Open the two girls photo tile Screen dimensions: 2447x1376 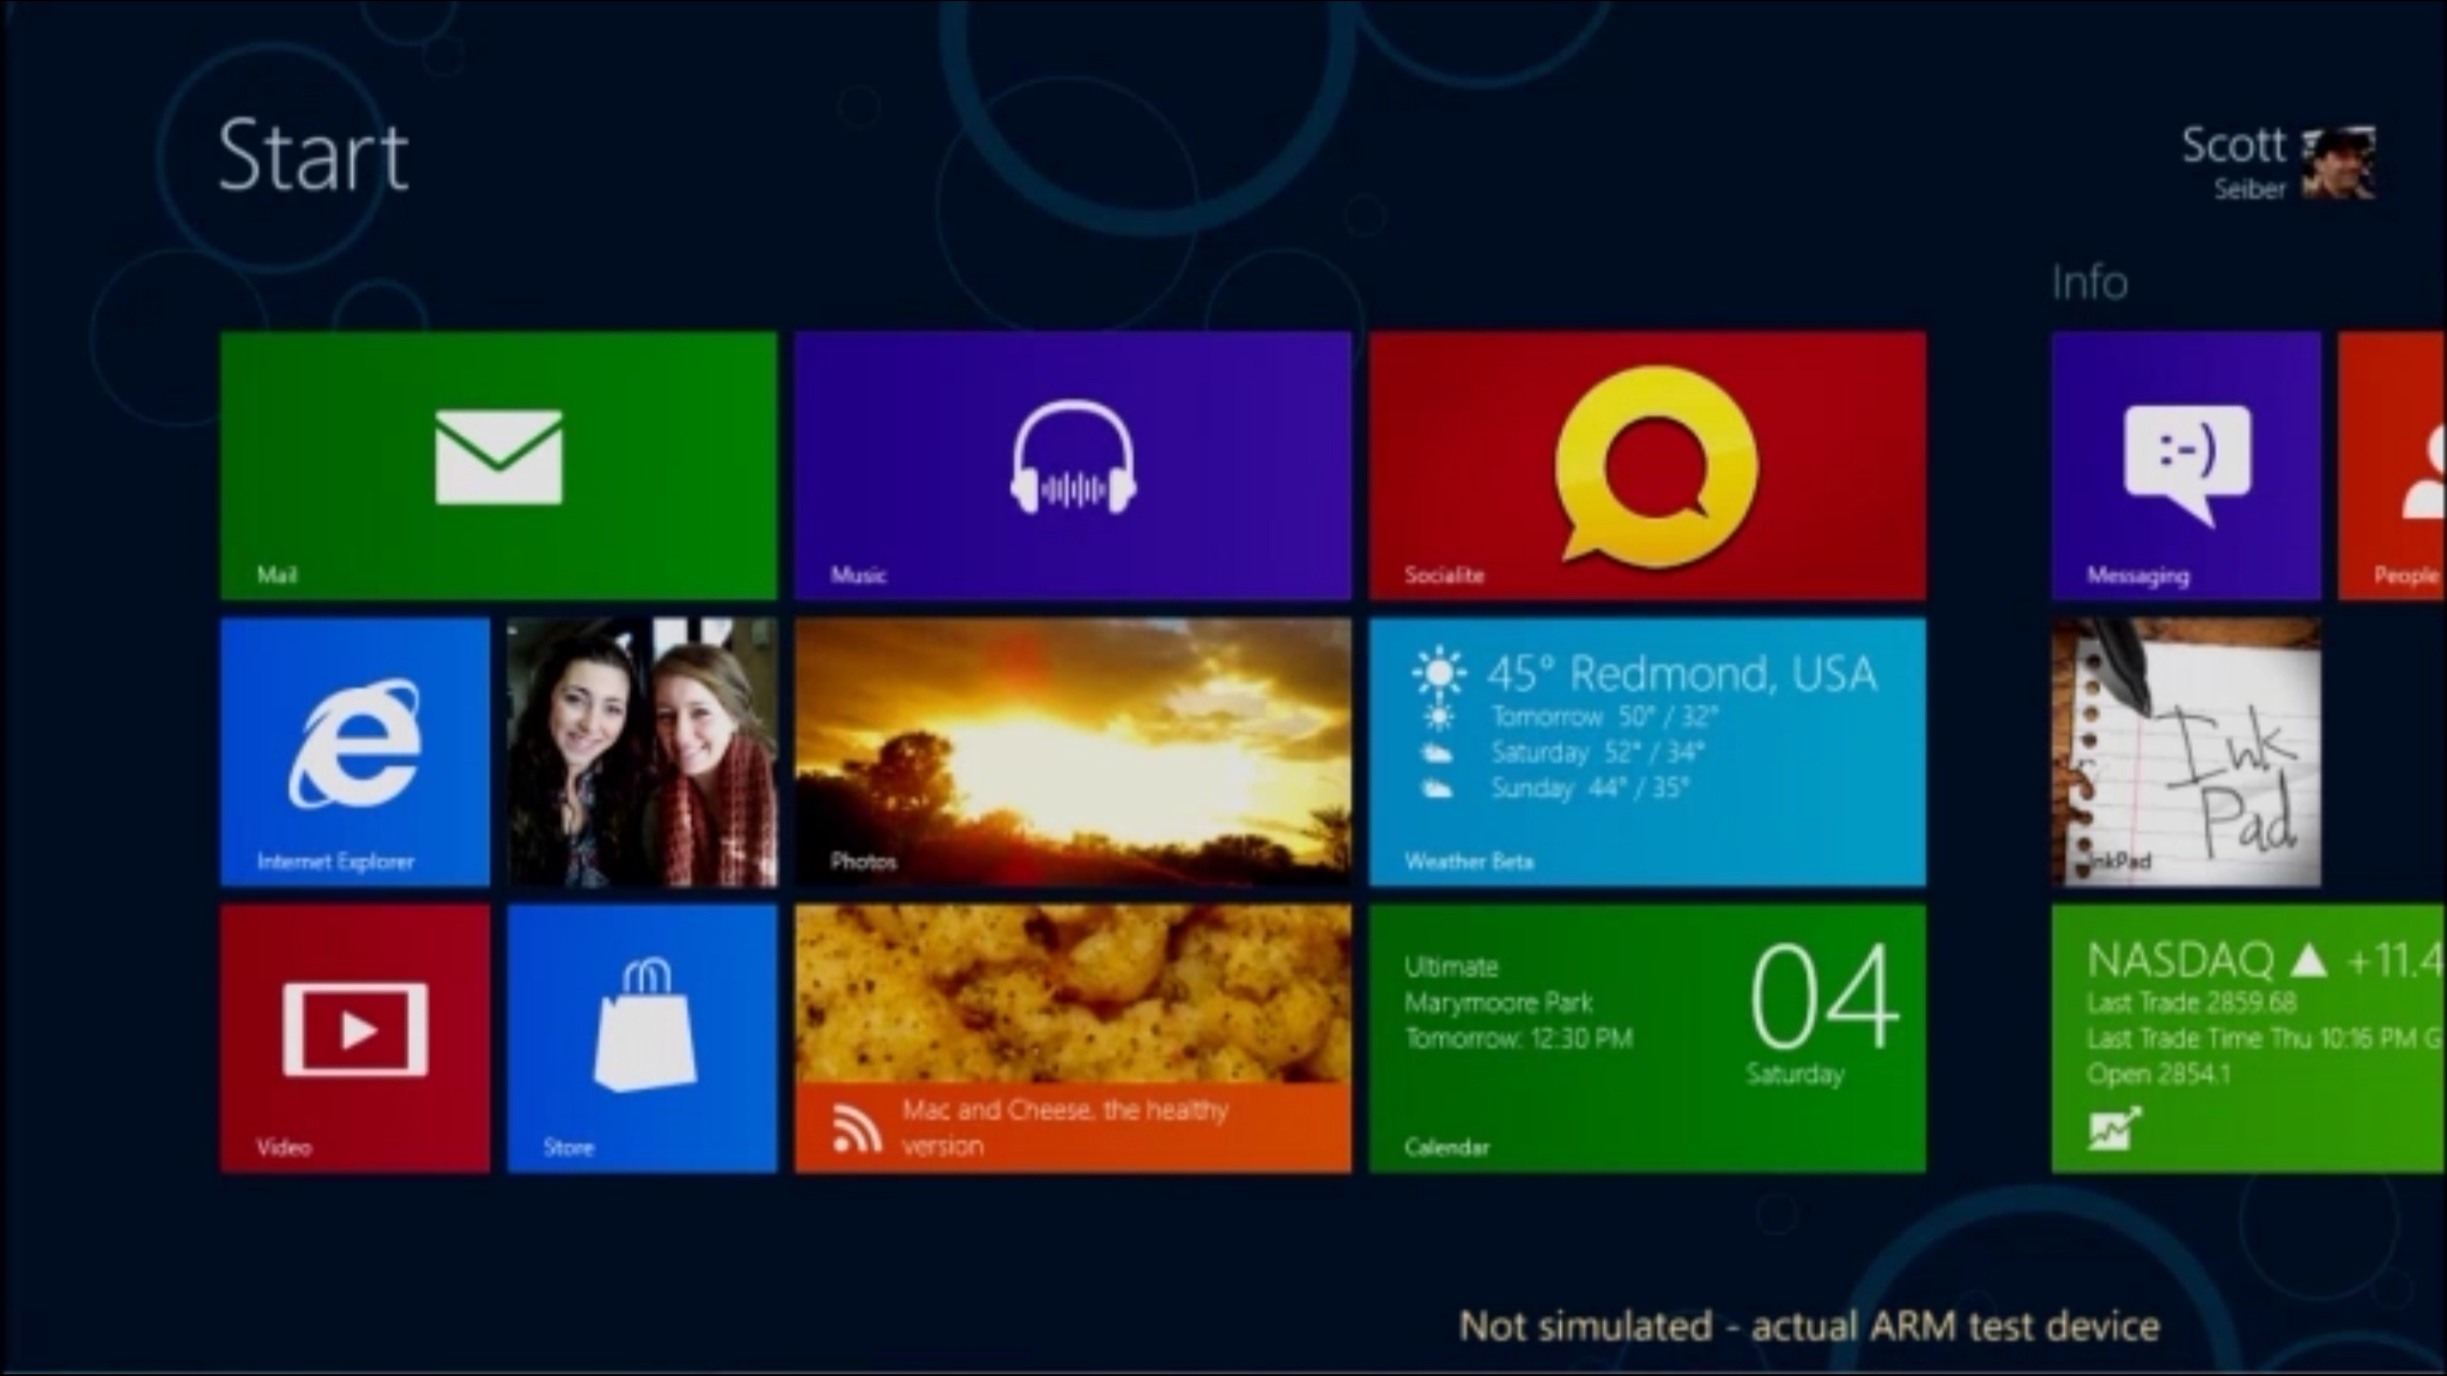point(642,751)
